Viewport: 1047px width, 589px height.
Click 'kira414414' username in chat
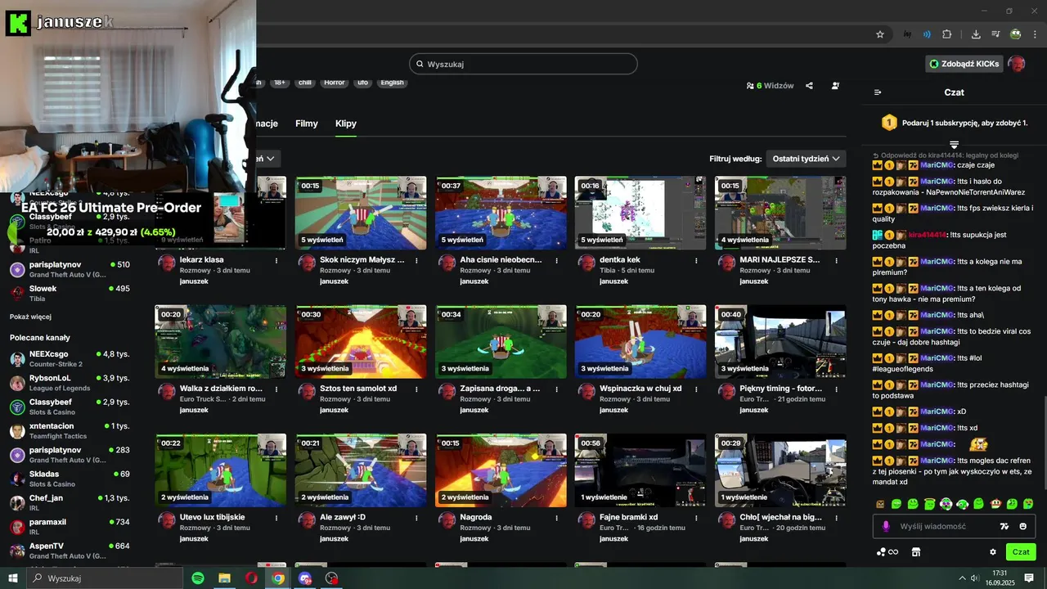927,235
